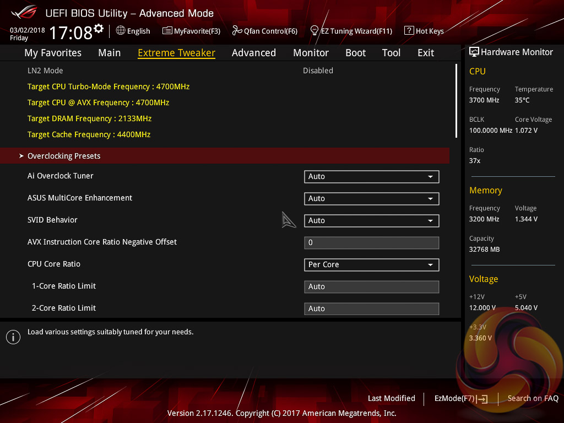Click +12V value 12.000 V
Image resolution: width=564 pixels, height=423 pixels.
[482, 307]
